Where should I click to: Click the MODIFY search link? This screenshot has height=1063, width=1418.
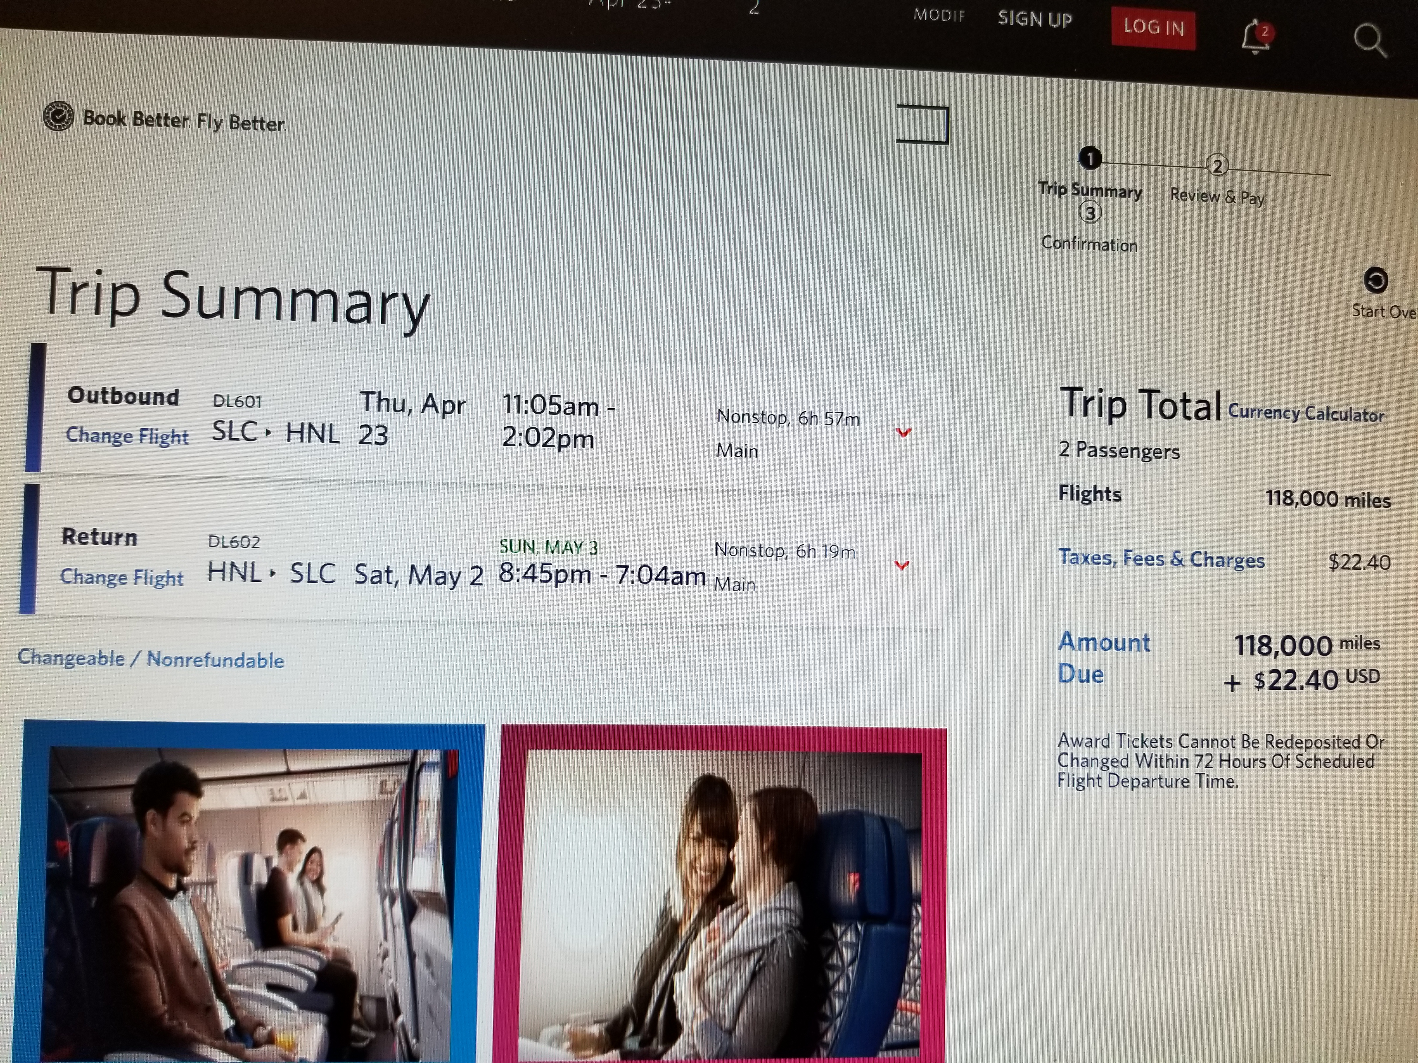[939, 15]
